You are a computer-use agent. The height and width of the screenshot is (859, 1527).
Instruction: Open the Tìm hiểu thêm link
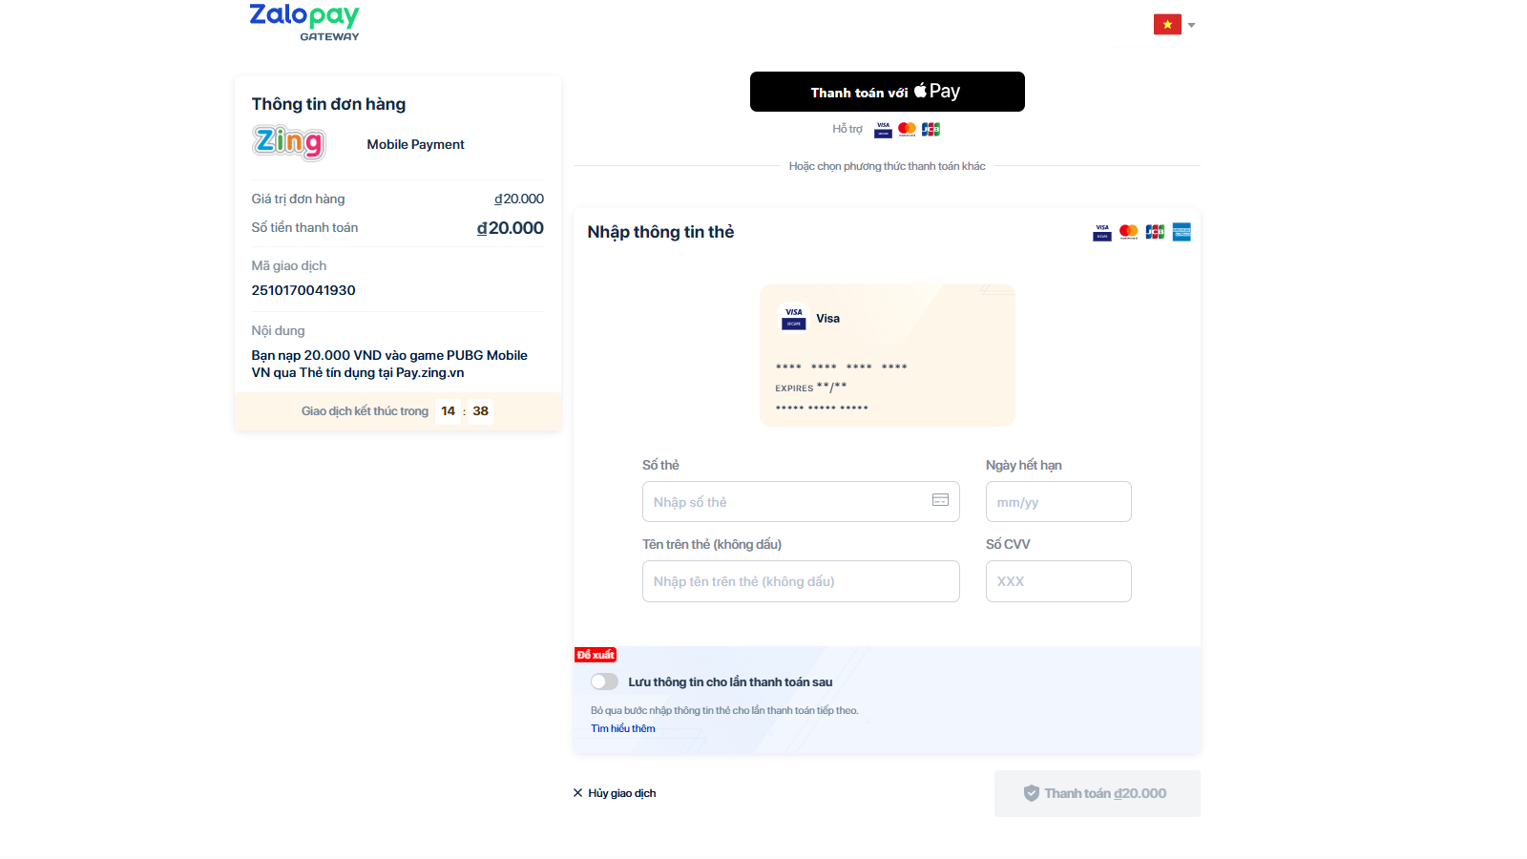pos(622,728)
